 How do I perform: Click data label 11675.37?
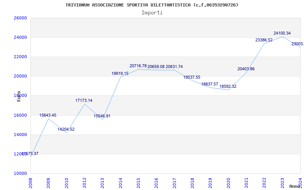coord(30,154)
